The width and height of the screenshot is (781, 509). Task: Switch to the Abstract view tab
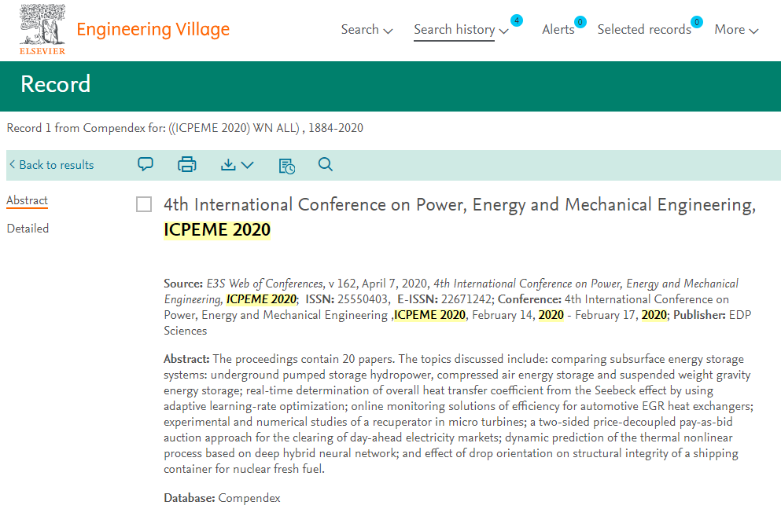click(x=27, y=200)
